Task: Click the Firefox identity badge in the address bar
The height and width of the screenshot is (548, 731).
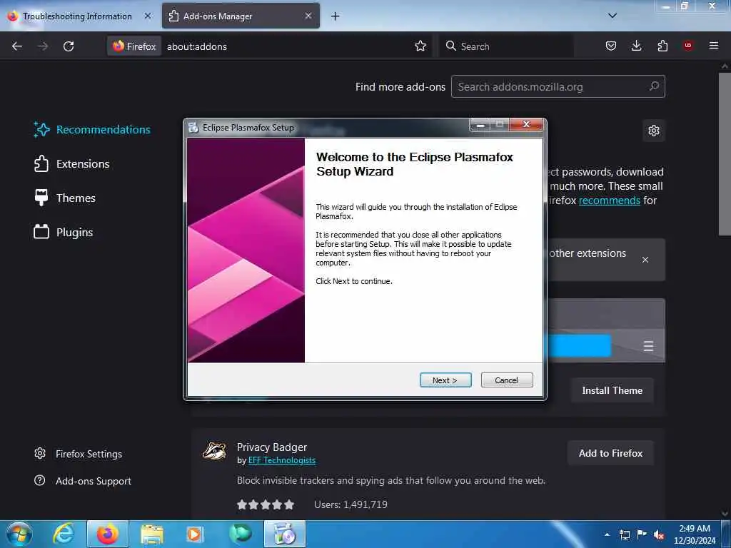Action: (x=134, y=46)
